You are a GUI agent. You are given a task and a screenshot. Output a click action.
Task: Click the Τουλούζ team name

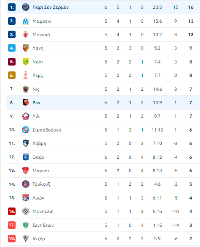tap(41, 184)
